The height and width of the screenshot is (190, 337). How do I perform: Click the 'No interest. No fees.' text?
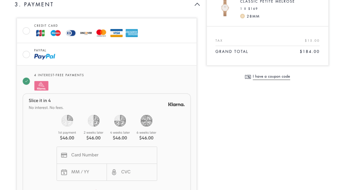46,108
